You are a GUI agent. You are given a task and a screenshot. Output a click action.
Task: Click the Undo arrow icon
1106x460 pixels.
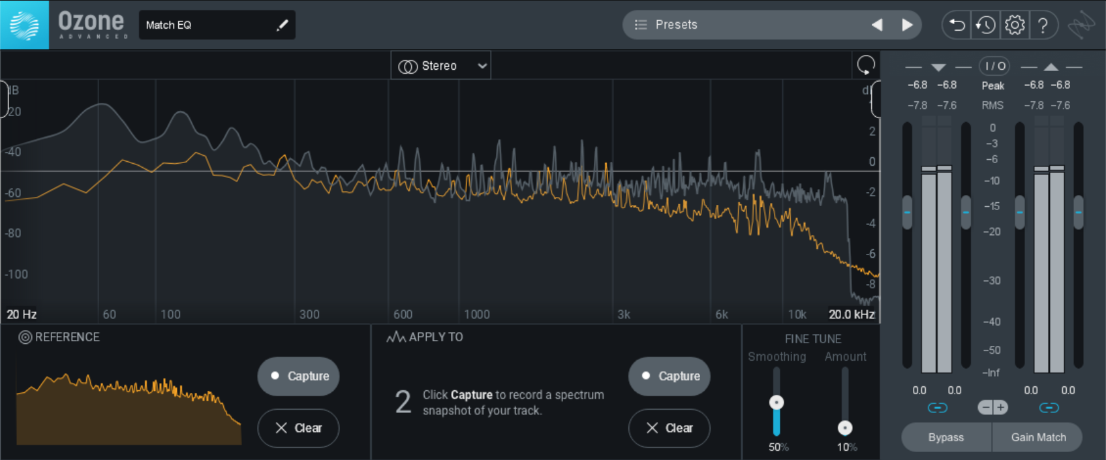click(x=957, y=25)
